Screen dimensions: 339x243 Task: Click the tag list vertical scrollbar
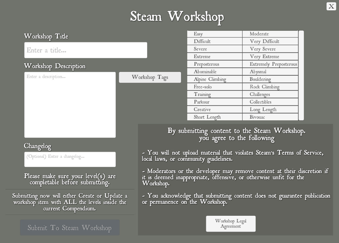pyautogui.click(x=301, y=75)
